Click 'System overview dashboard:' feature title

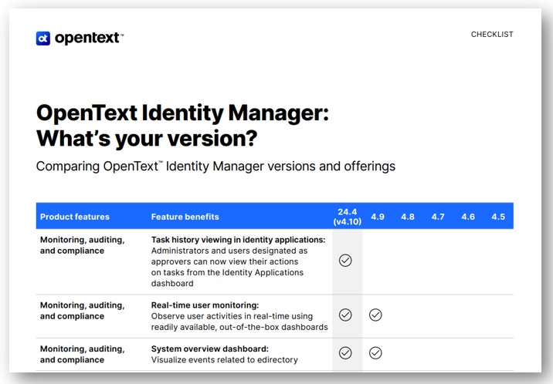click(210, 349)
